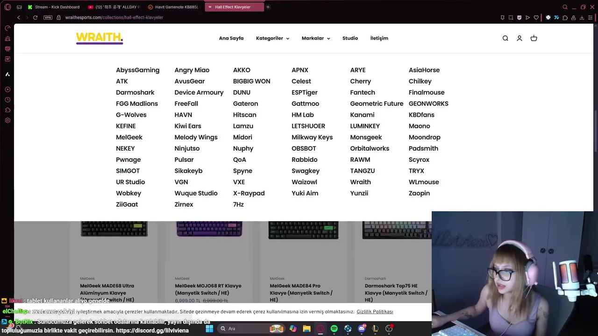Viewport: 598px width, 336px height.
Task: Click the purple MOJO68 keyboard thumbnail
Action: (x=209, y=230)
